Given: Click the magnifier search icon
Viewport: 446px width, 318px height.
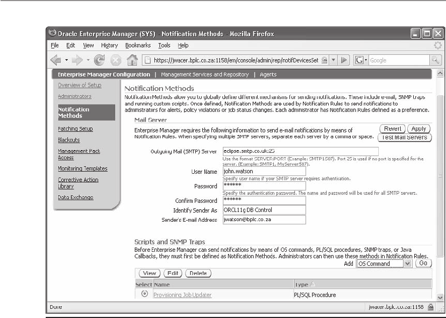Looking at the screenshot, I should (435, 60).
